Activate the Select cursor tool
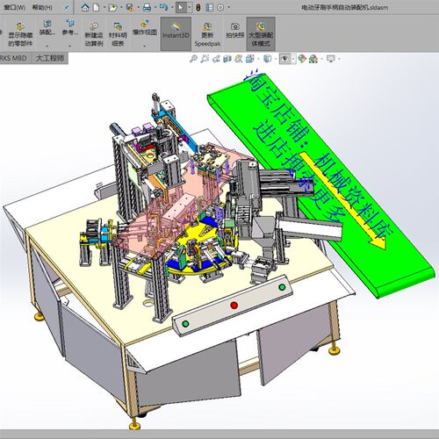Image resolution: width=439 pixels, height=439 pixels. 181,7
